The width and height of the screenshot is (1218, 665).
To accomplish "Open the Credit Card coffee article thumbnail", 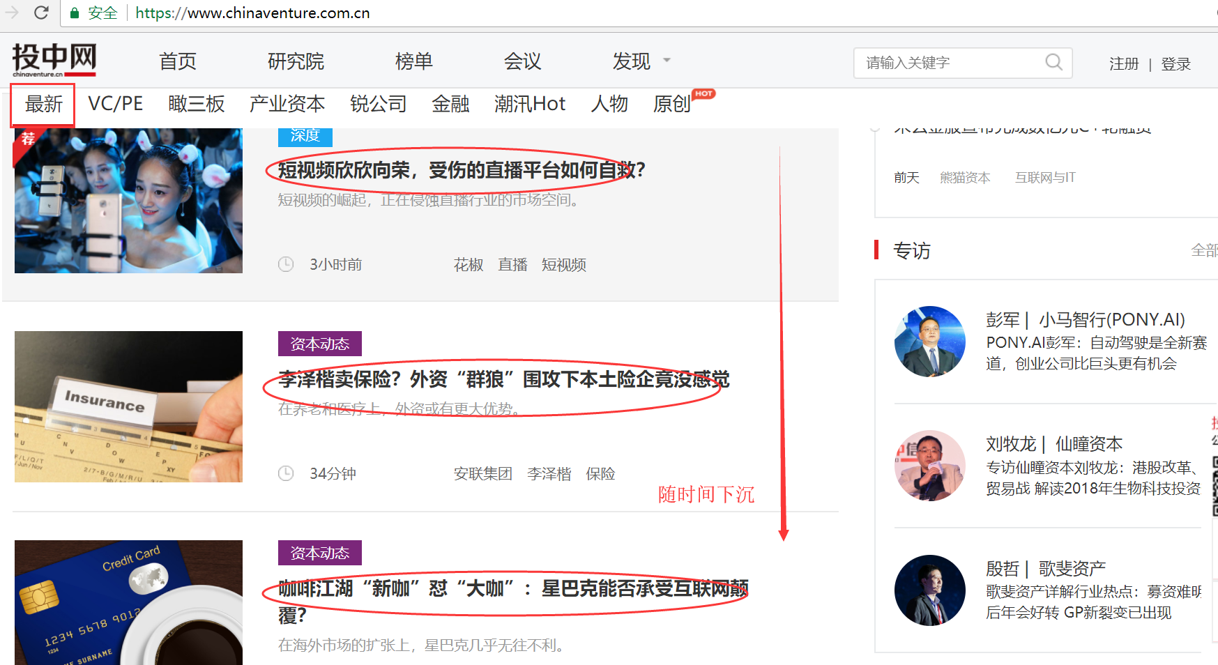I will pyautogui.click(x=128, y=602).
